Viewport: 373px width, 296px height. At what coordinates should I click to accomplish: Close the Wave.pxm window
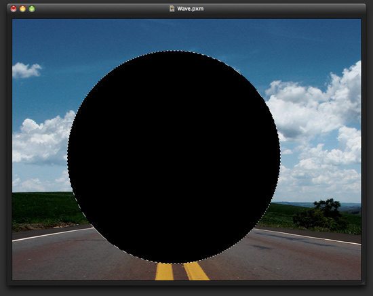click(x=14, y=9)
